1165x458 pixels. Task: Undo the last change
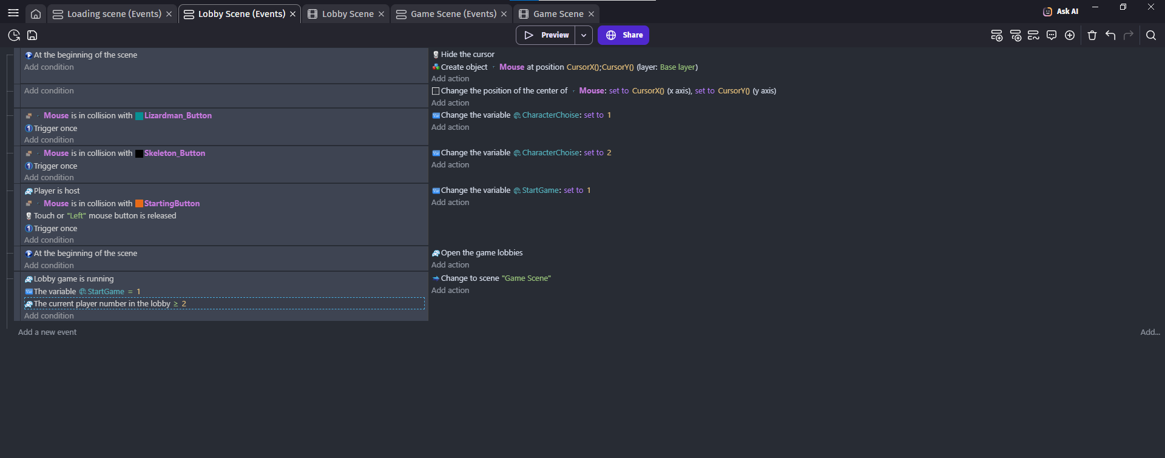click(x=1110, y=35)
